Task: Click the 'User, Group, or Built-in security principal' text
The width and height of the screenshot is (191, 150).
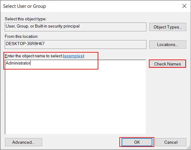Action: point(42,27)
